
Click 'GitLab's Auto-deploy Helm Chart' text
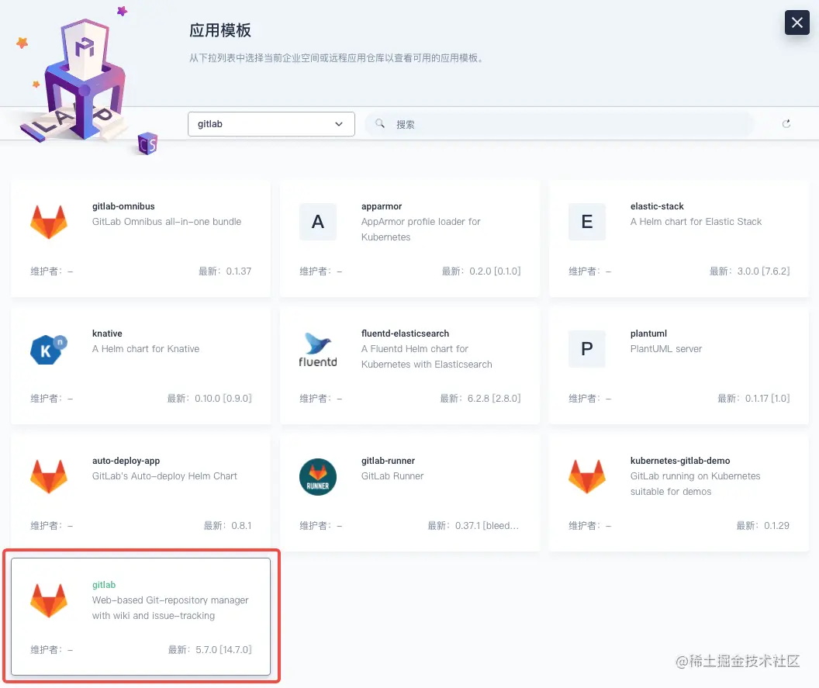164,476
